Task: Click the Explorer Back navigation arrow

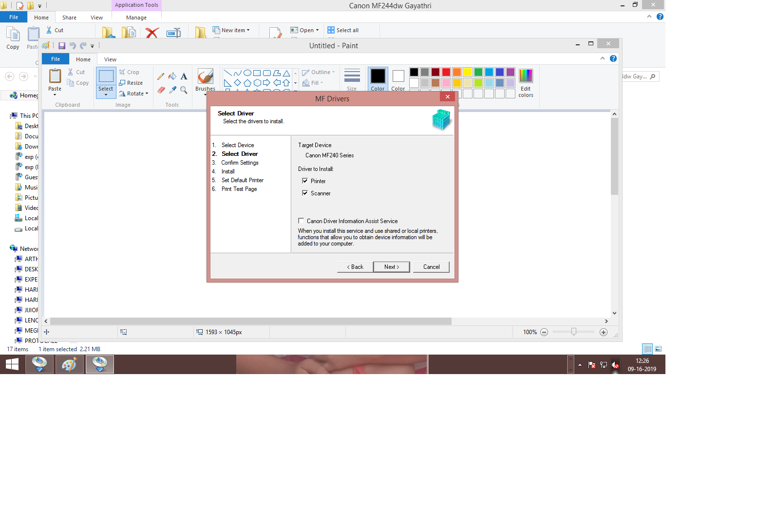Action: click(9, 76)
